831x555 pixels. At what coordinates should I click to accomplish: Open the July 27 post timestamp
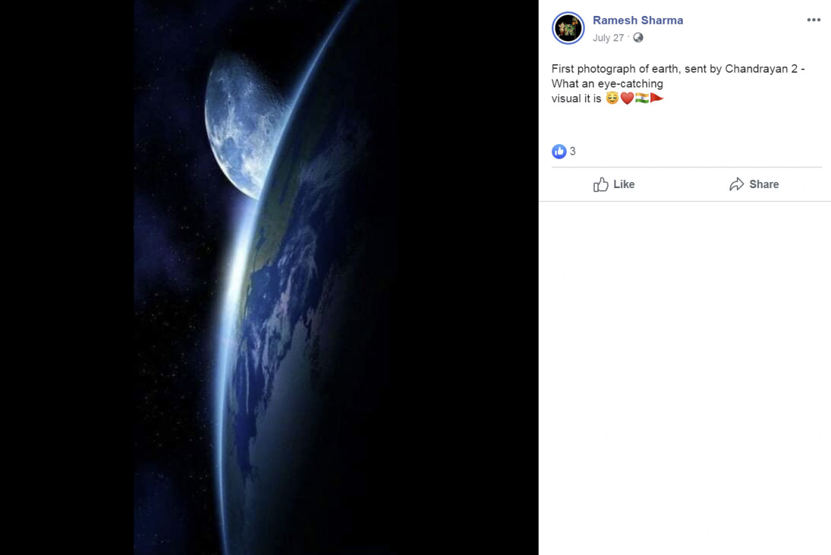(608, 38)
